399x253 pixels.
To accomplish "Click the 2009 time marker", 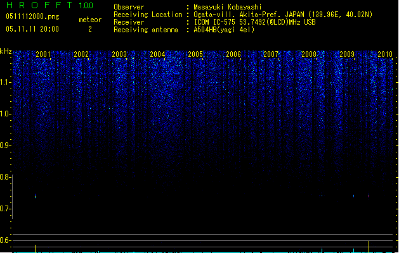I will [347, 54].
